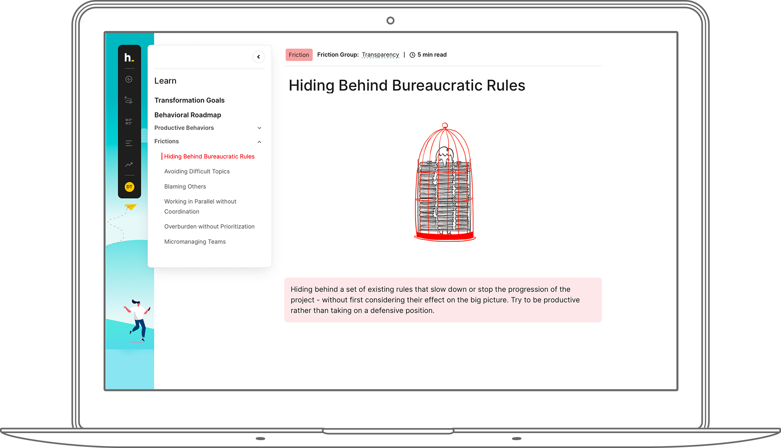Select Micromanaging Teams item
This screenshot has width=781, height=448.
pos(195,242)
